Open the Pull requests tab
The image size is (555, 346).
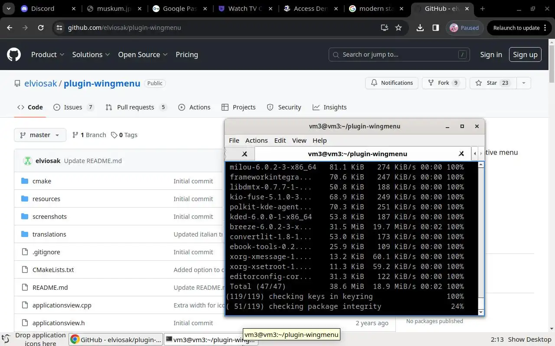136,107
